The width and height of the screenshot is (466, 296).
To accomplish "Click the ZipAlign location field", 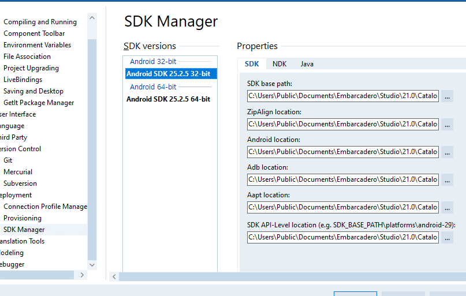I will (343, 124).
